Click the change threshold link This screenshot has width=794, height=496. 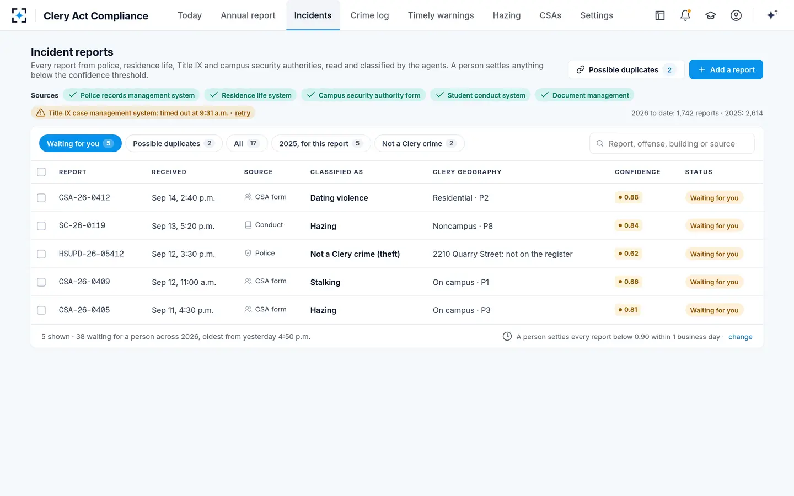coord(741,337)
